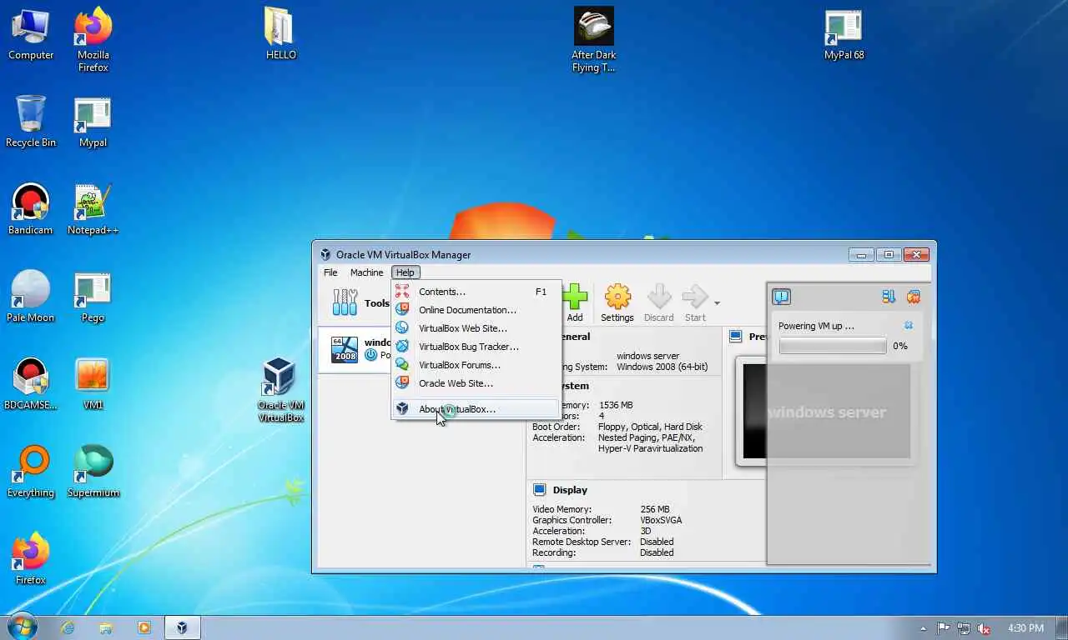The height and width of the screenshot is (640, 1068).
Task: Select the VM1 desktop icon
Action: tap(93, 384)
